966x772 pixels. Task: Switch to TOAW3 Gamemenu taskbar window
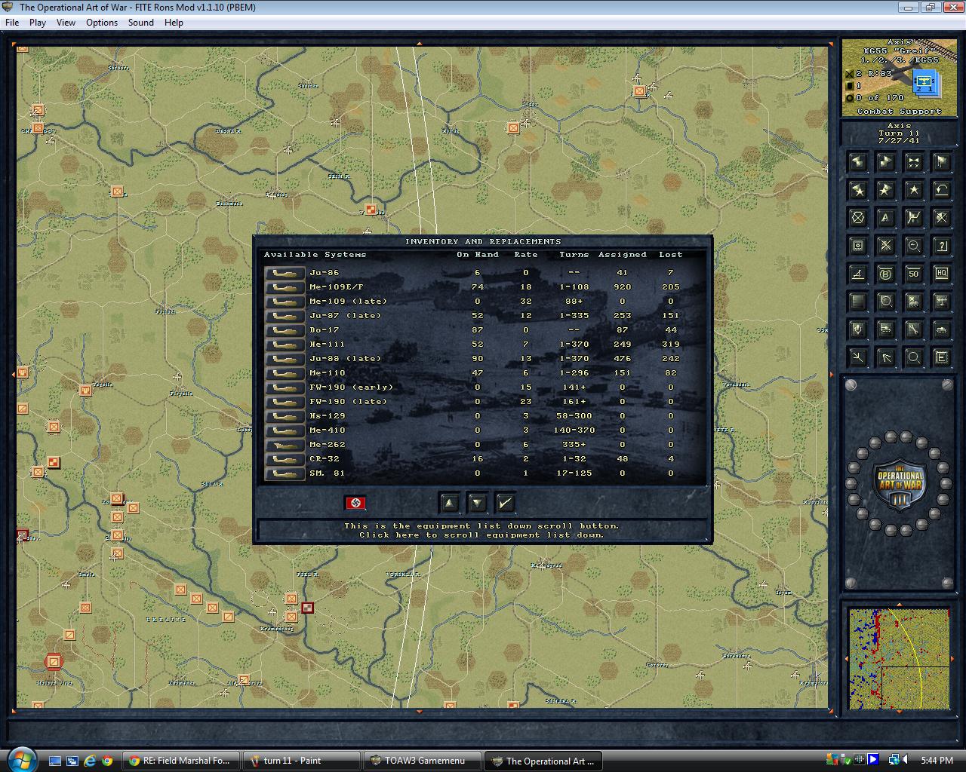[x=423, y=761]
